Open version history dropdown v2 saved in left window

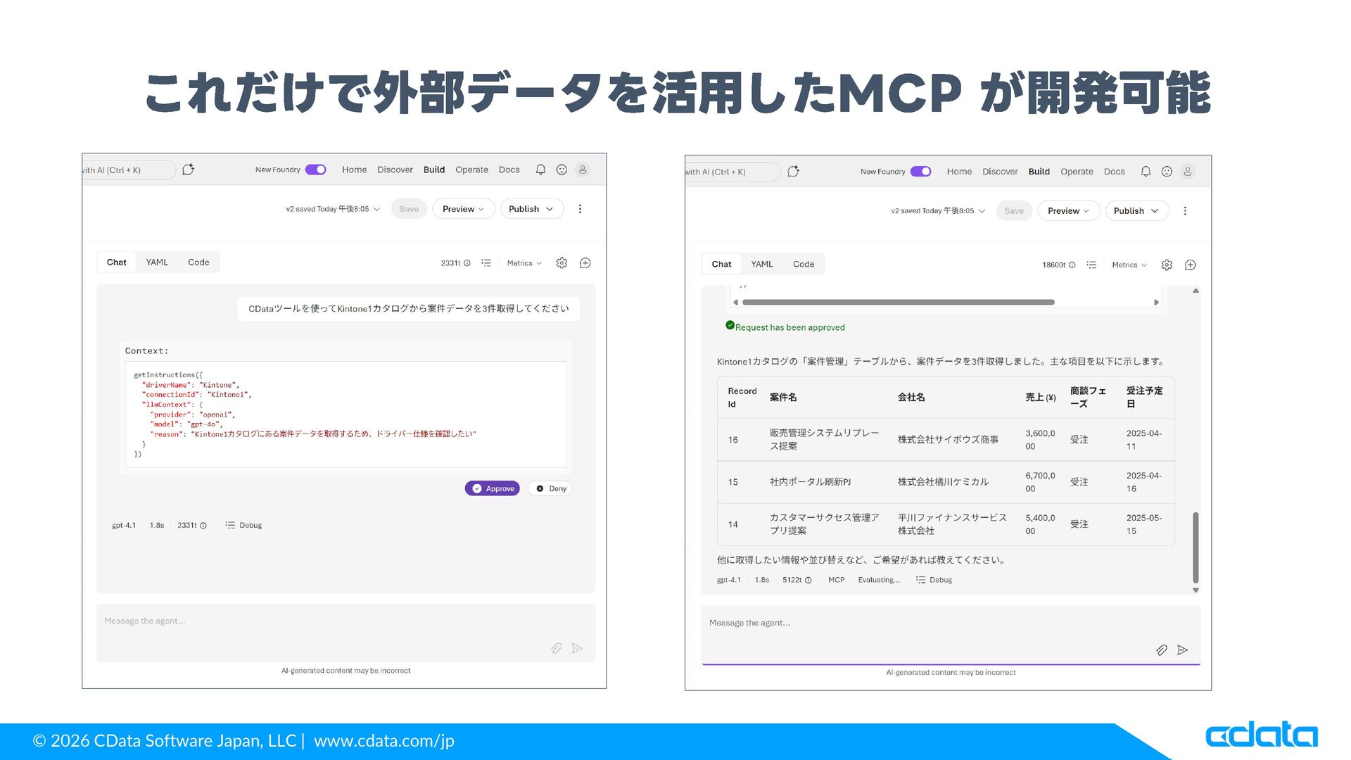click(x=333, y=209)
